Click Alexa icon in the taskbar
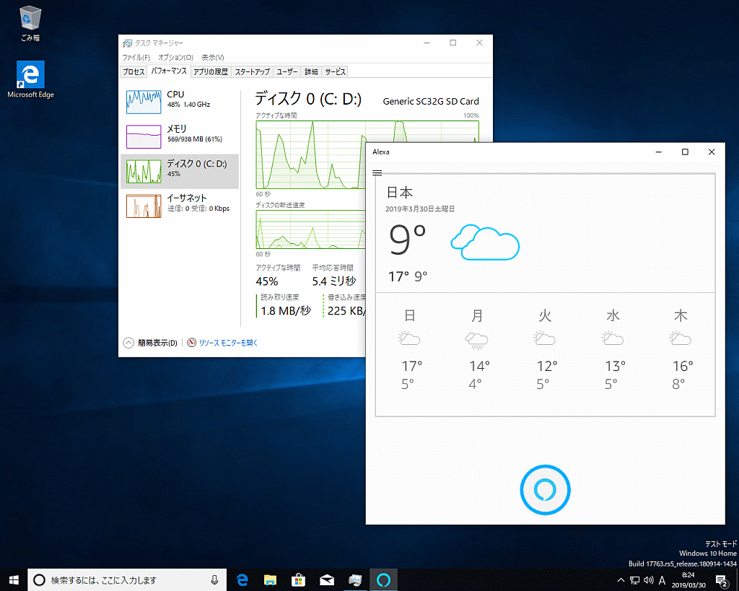The width and height of the screenshot is (739, 591). pos(383,580)
